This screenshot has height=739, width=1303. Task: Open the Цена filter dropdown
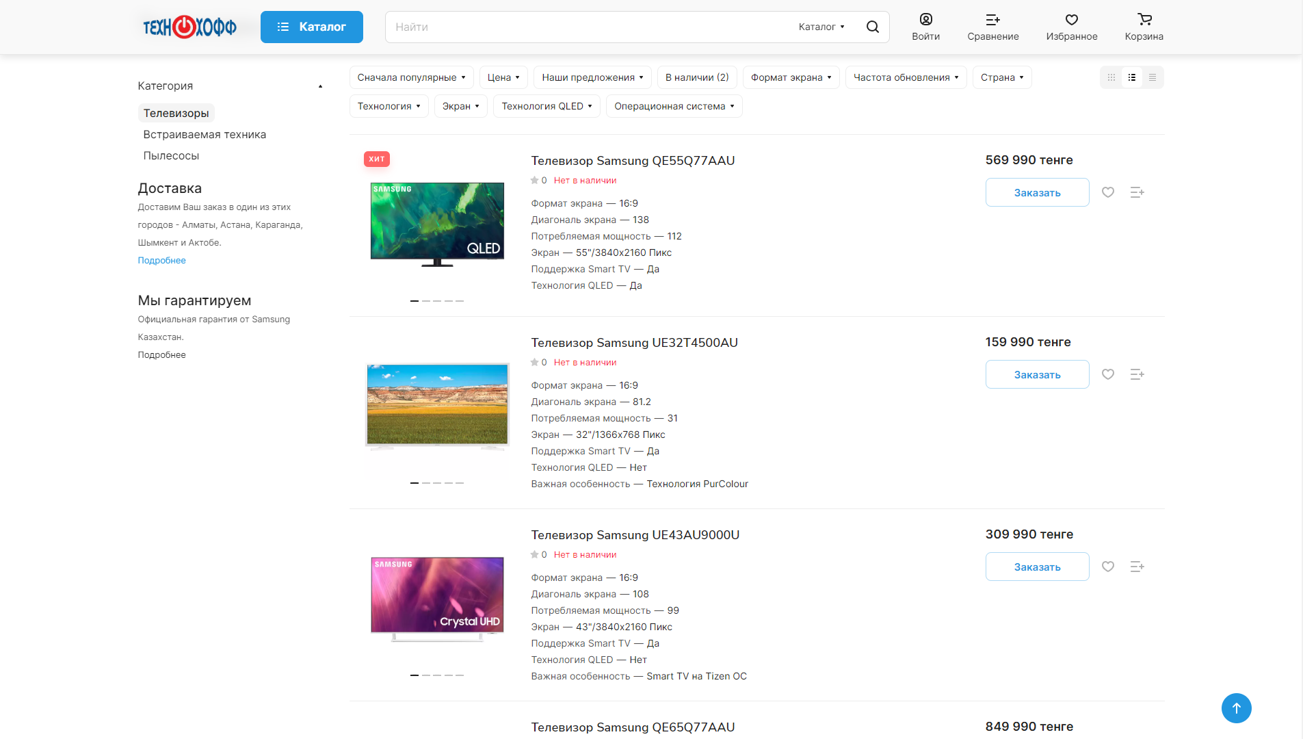tap(503, 77)
